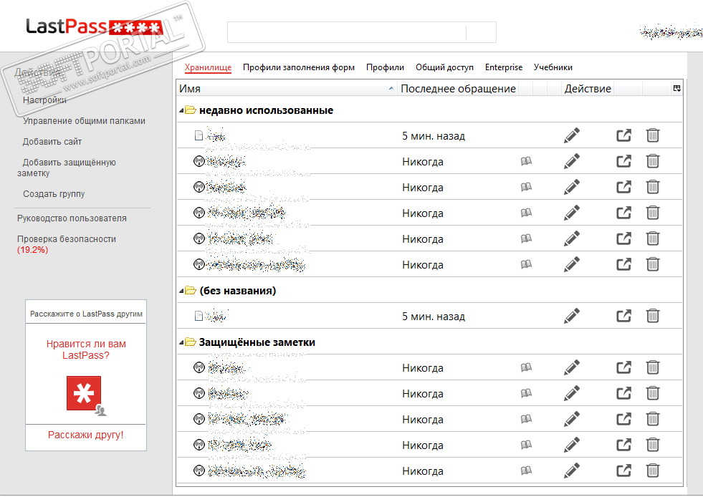Click the (без названия) folder icon

tap(191, 291)
